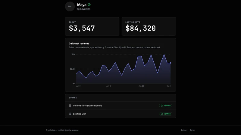Click the $0 y-axis label
This screenshot has width=241, height=135.
[74, 84]
